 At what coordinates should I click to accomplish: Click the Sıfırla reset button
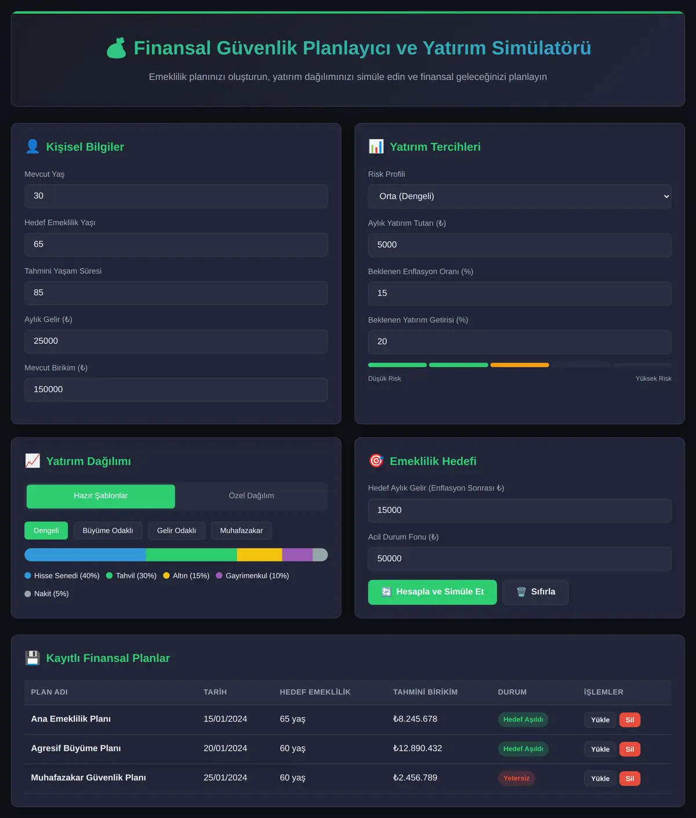(x=535, y=592)
